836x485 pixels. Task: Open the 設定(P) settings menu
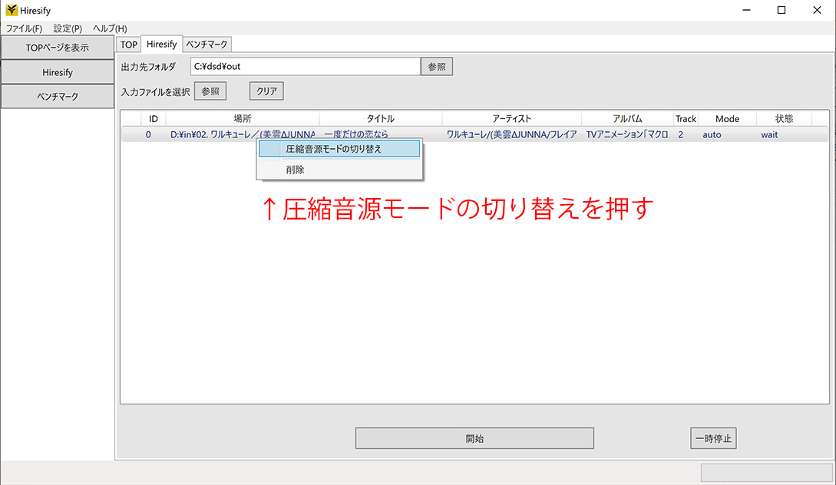coord(66,28)
